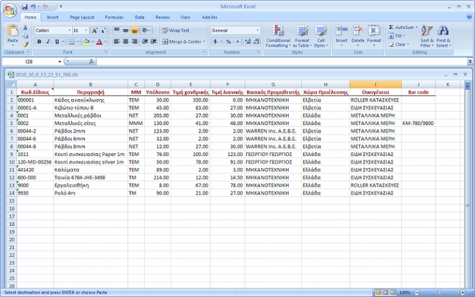The width and height of the screenshot is (475, 297).
Task: Decrease cell indent
Action: tap(145, 41)
